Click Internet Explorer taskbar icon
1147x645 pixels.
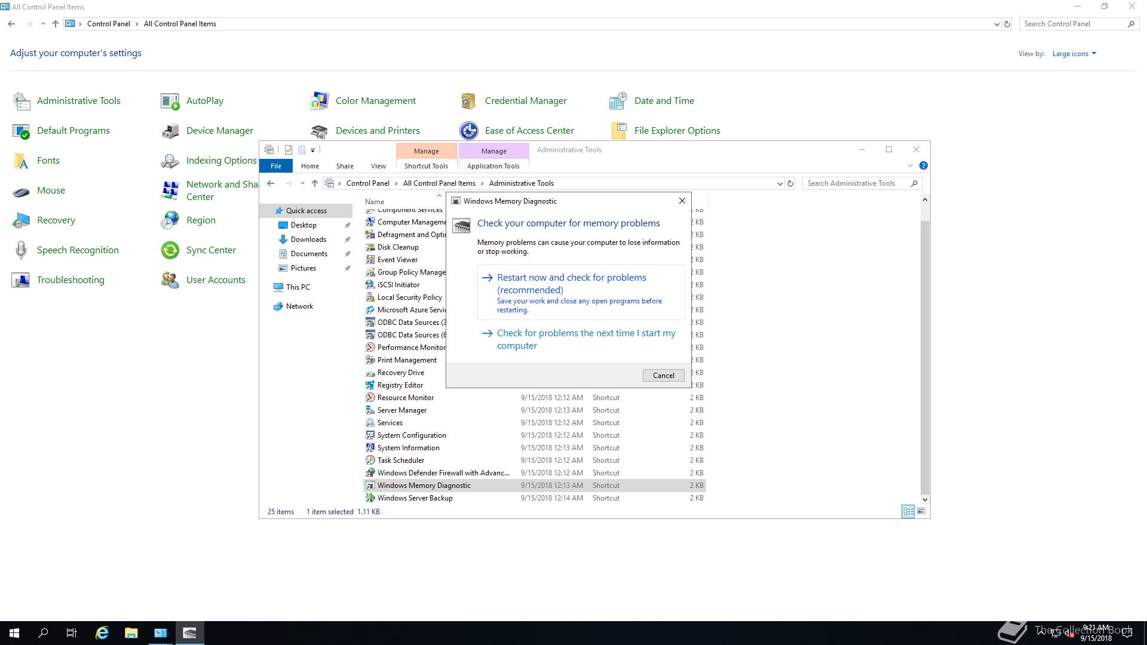(102, 633)
